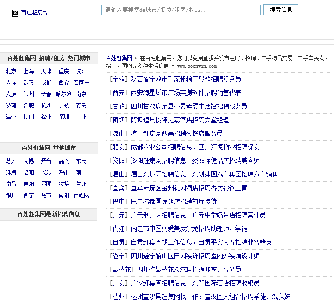Image resolution: width=334 pixels, height=304 pixels.
Task: Visit 南昌 city page
Action: [x=11, y=184]
